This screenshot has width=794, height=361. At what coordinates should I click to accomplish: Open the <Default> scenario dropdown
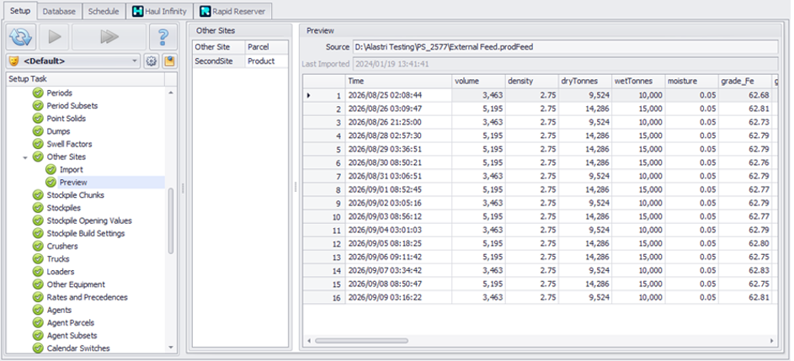[73, 61]
